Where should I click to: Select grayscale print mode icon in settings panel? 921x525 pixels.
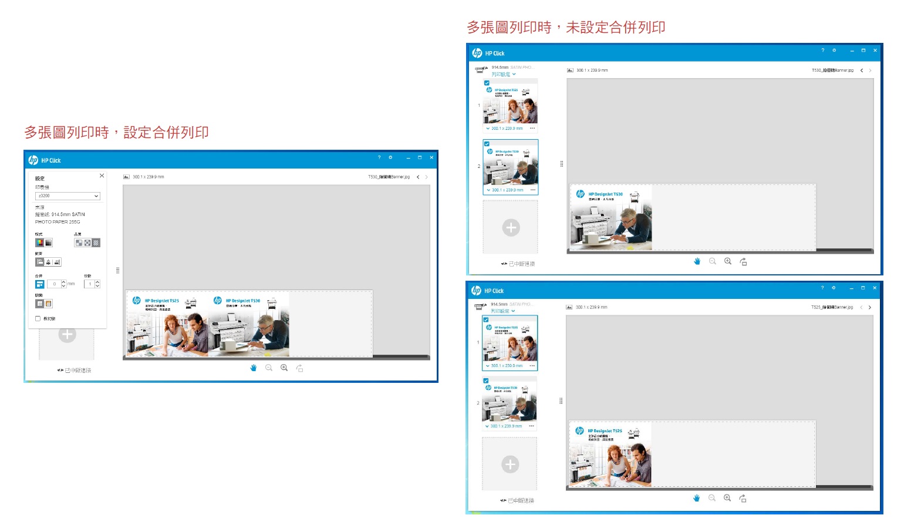[x=49, y=243]
